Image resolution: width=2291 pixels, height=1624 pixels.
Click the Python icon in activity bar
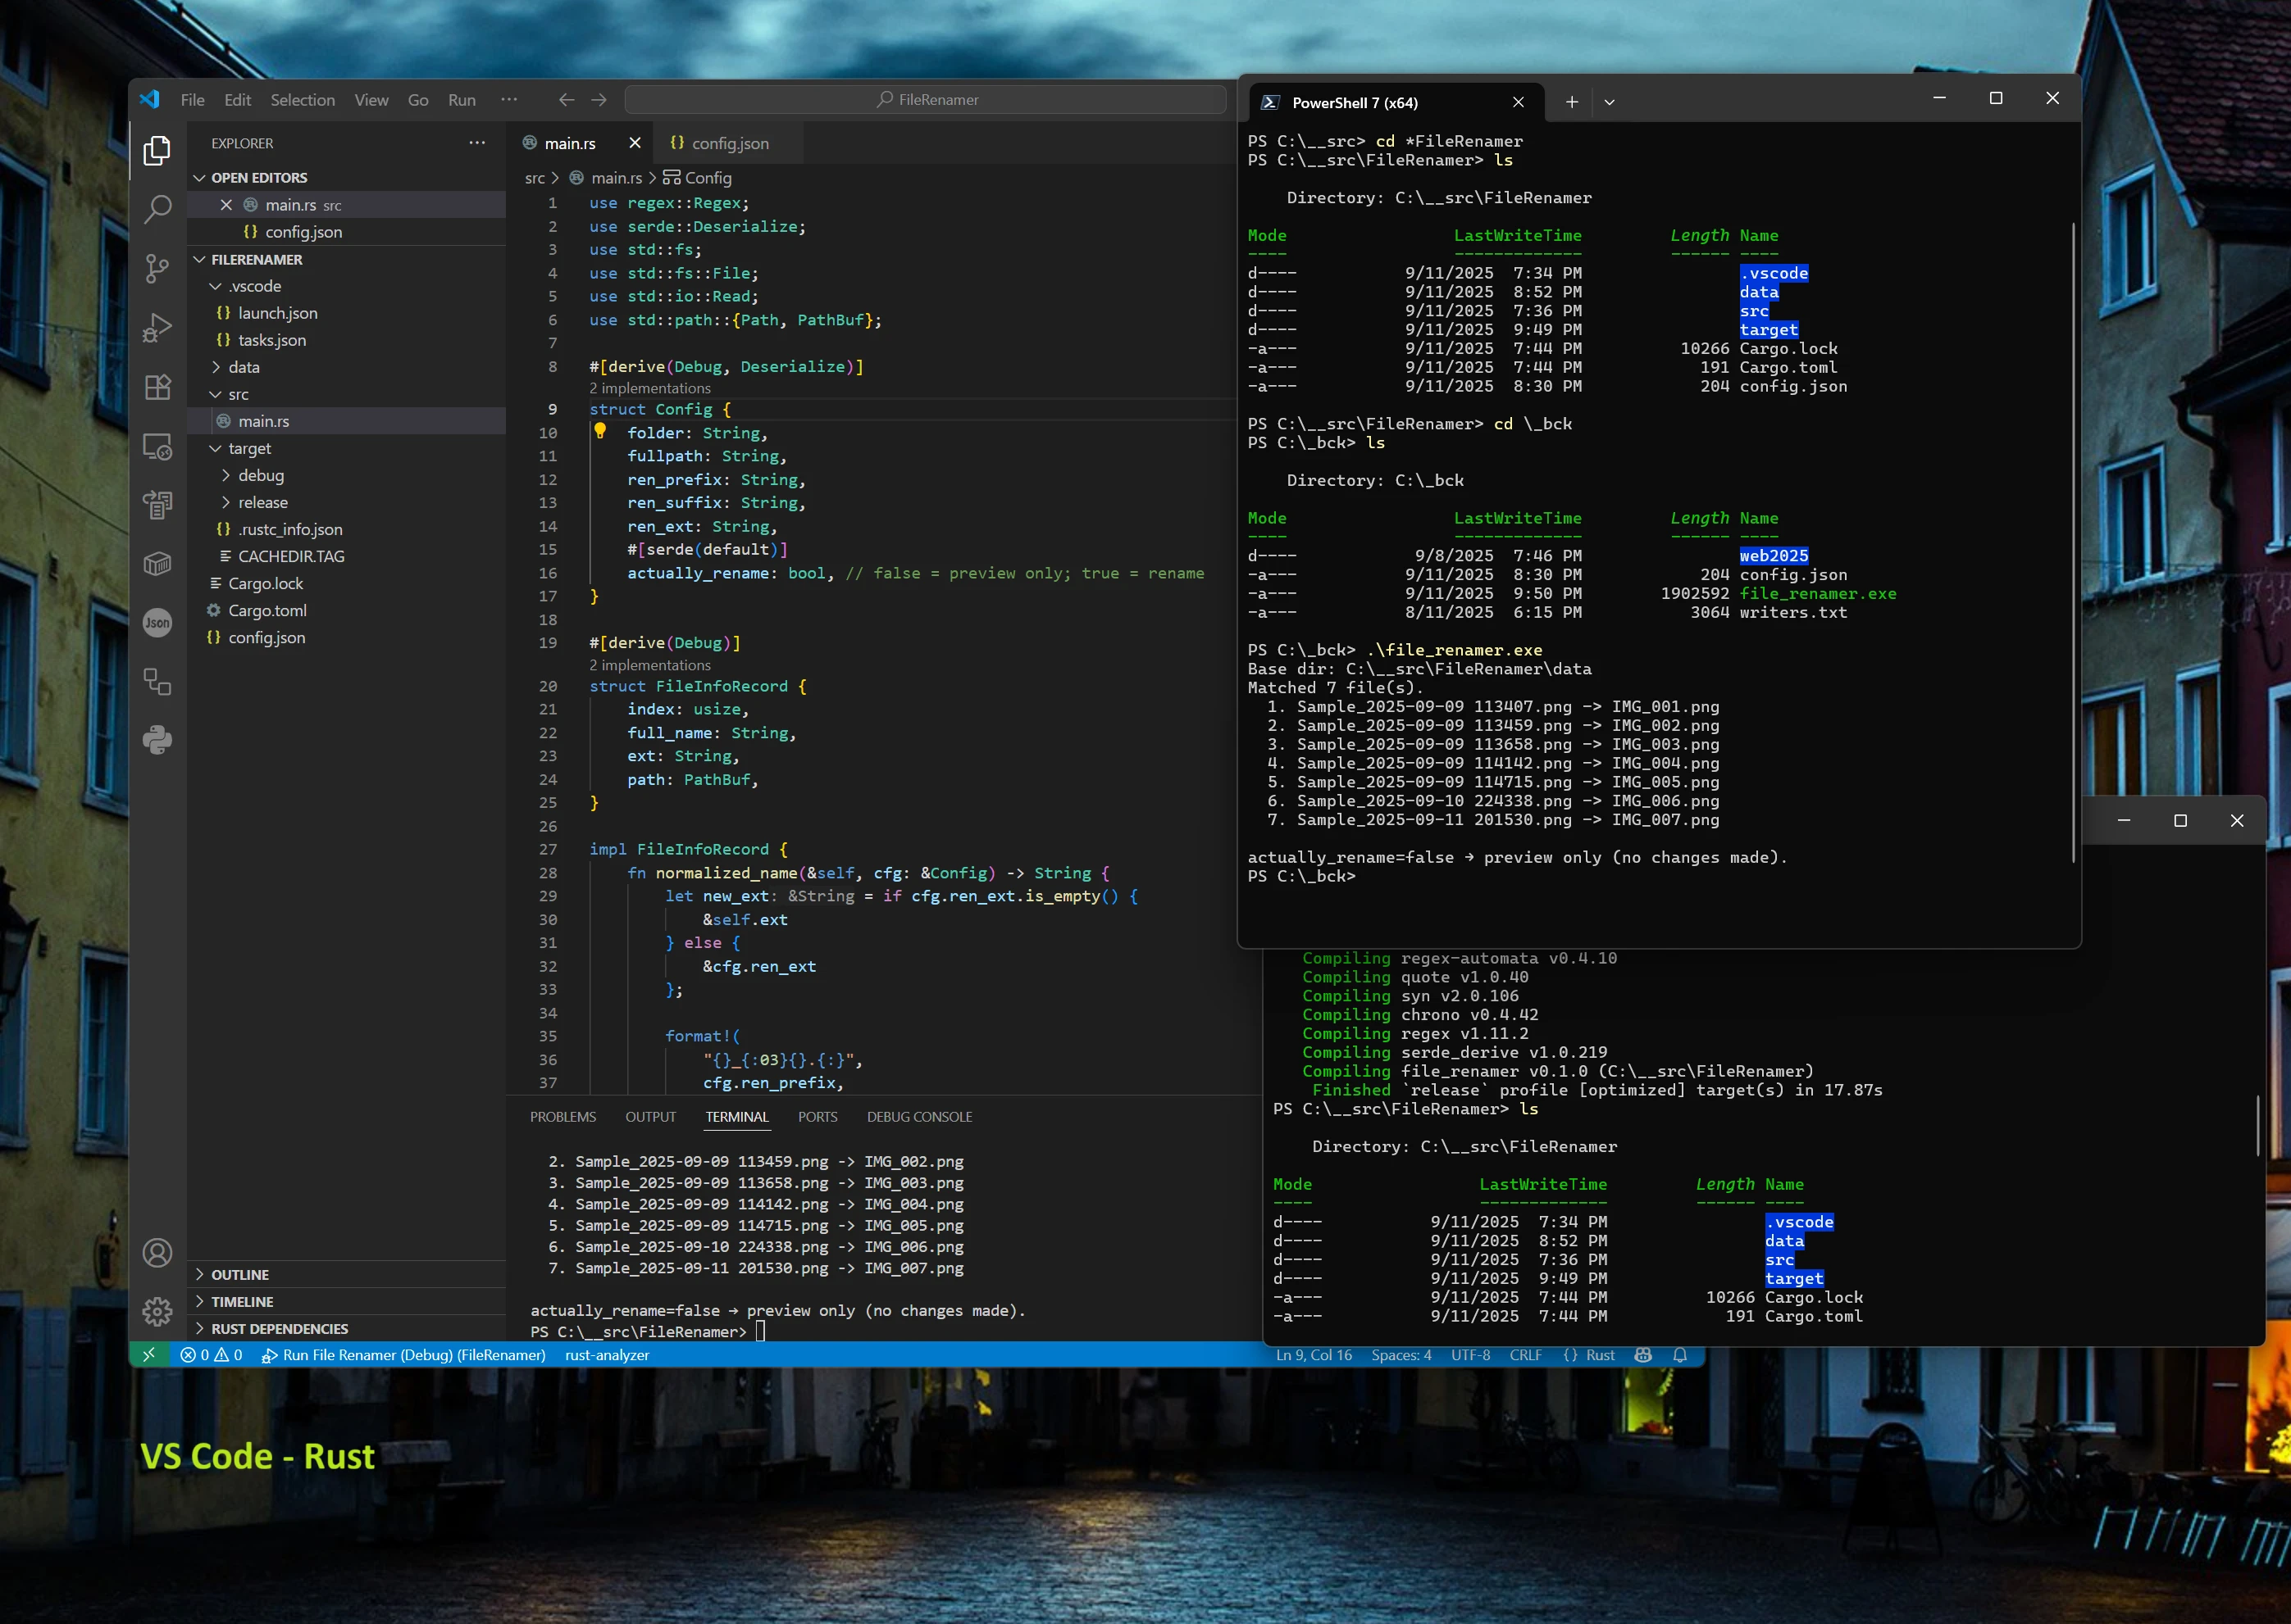coord(157,740)
